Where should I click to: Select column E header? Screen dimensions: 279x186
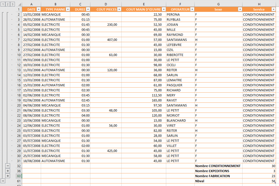pyautogui.click(x=144, y=4)
